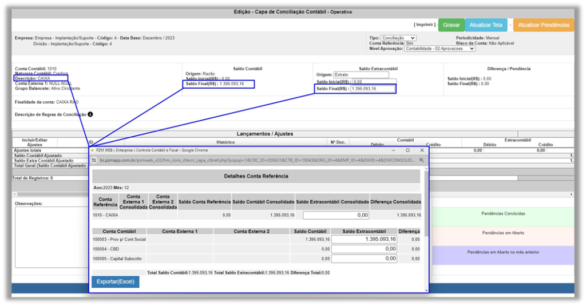
Task: Click the Imprimir link
Action: click(x=424, y=25)
